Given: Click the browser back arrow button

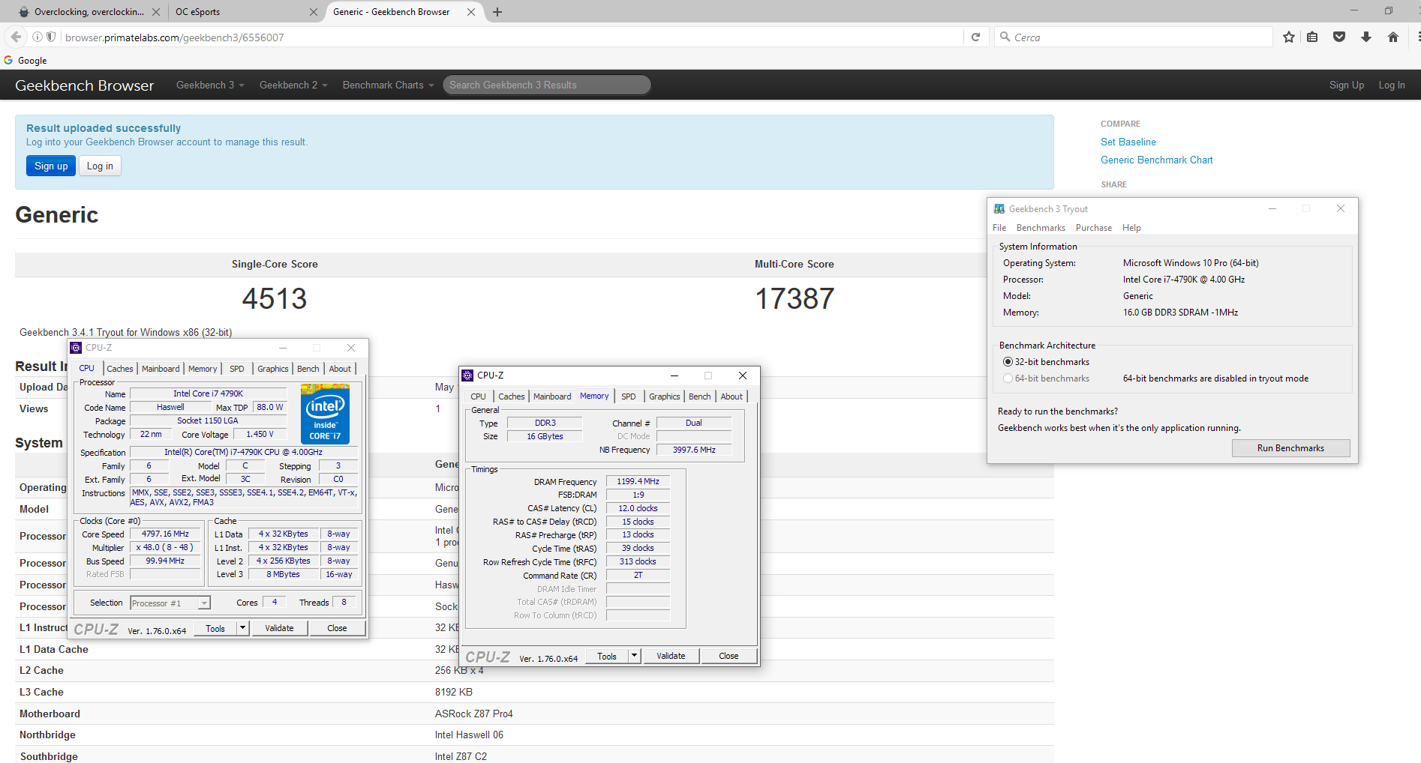Looking at the screenshot, I should 16,37.
